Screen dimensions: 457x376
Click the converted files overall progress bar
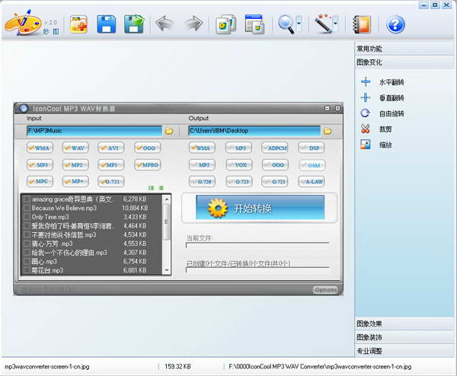click(257, 269)
